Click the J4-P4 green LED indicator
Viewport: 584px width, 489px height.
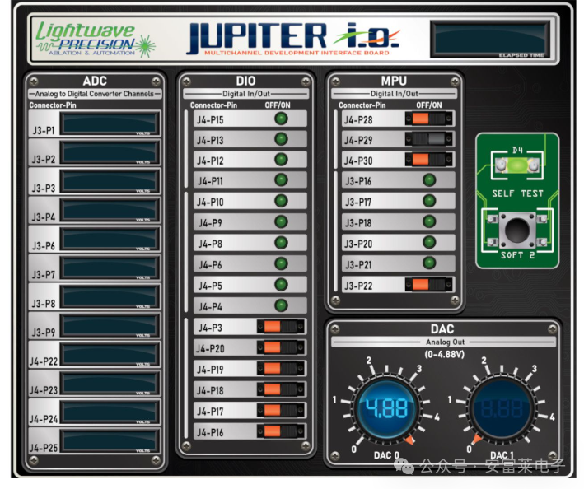(282, 305)
